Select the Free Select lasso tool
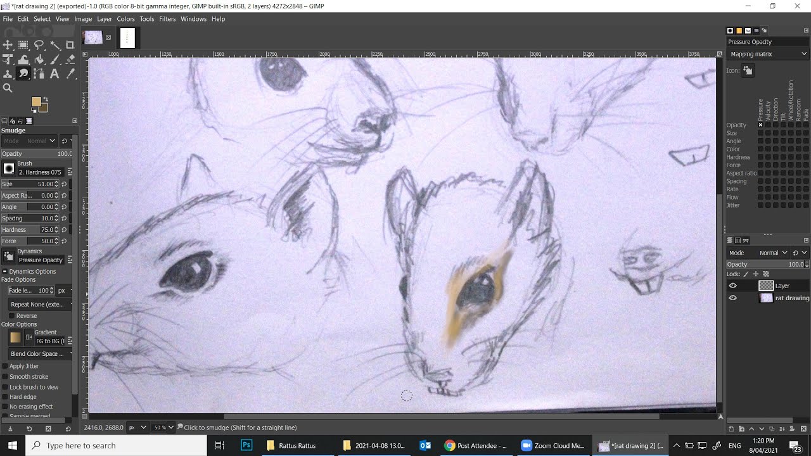Screen dimensions: 811x456 (39, 45)
